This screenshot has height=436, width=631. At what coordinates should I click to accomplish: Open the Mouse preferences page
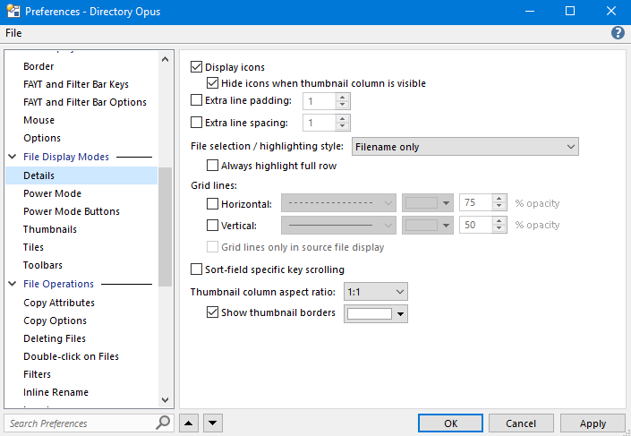tap(38, 120)
